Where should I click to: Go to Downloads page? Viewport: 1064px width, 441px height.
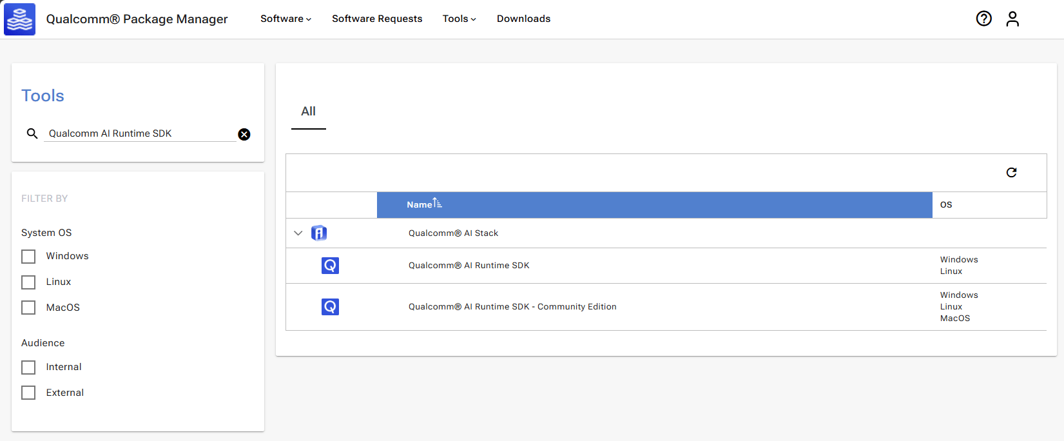pyautogui.click(x=523, y=19)
